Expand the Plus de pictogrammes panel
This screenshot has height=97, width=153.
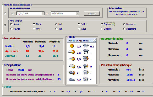pos(95,41)
